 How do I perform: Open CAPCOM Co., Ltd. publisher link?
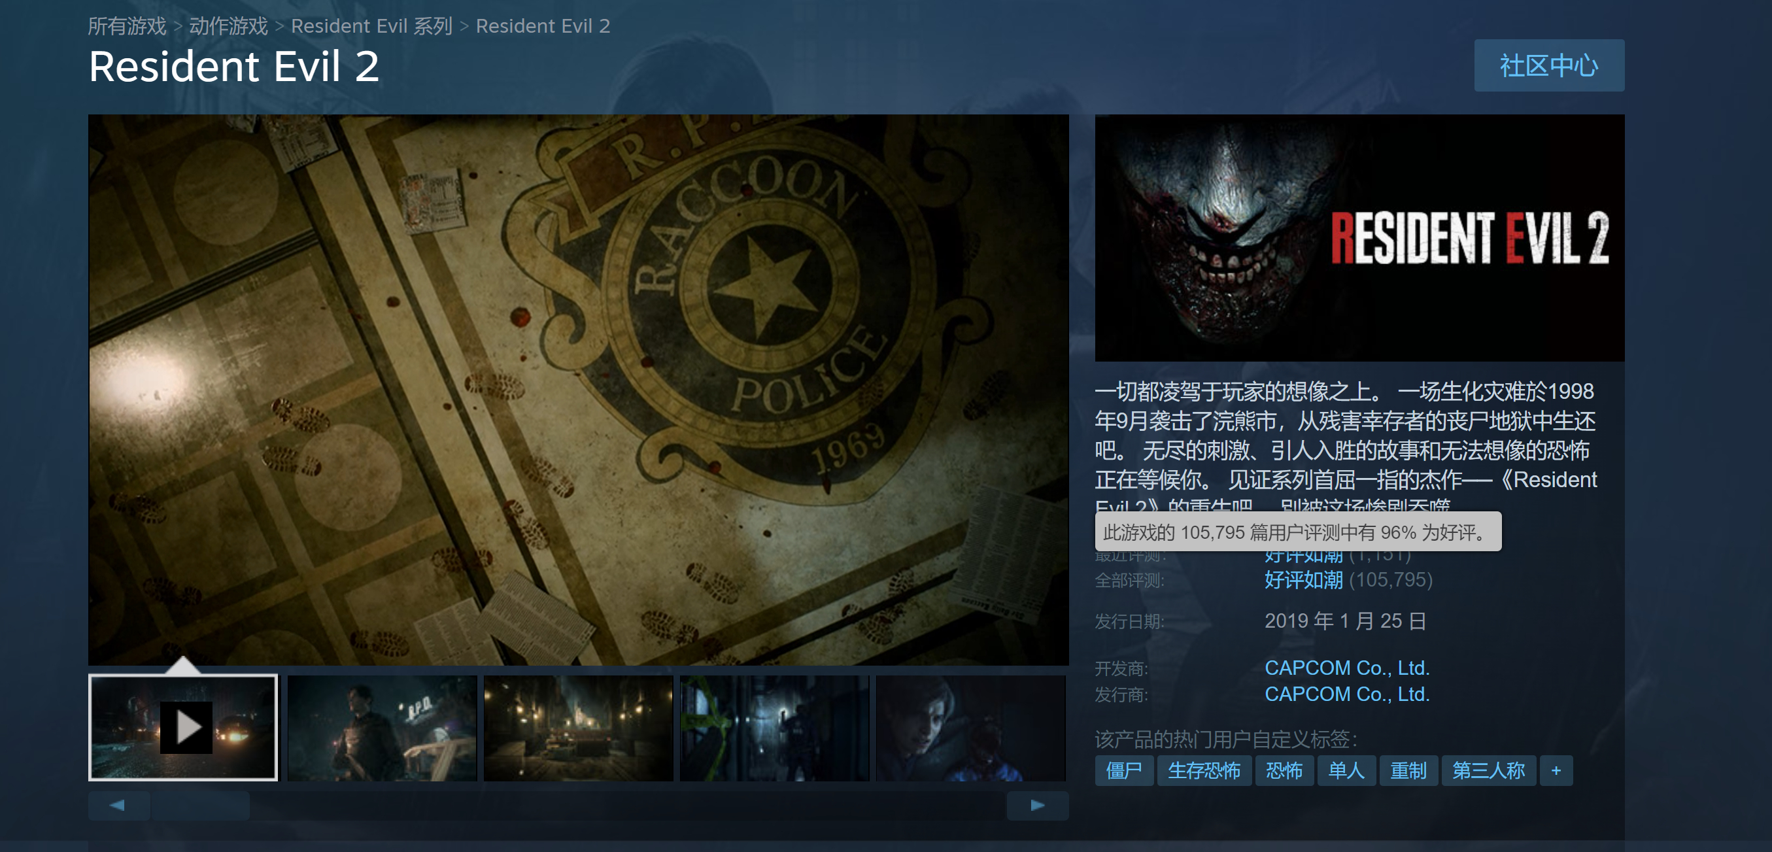coord(1347,694)
